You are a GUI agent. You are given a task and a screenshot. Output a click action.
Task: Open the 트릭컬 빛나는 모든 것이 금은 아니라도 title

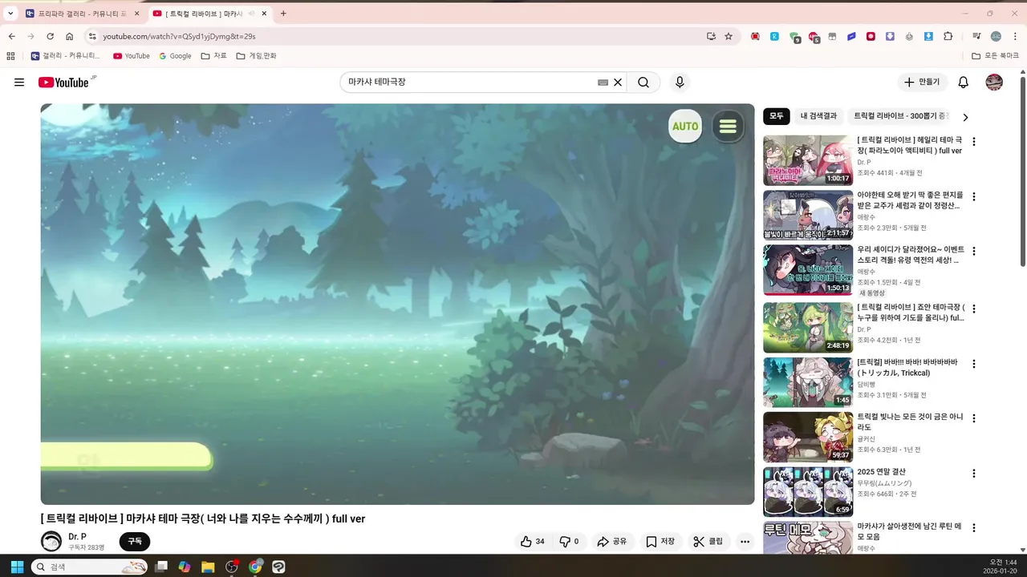(910, 422)
